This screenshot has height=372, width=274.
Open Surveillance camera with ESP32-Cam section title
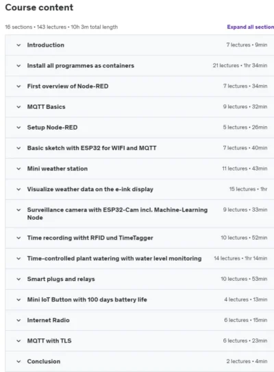click(x=117, y=214)
